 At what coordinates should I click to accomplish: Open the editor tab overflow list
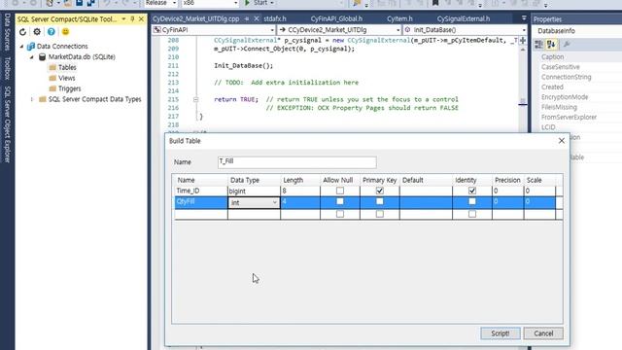coord(524,18)
